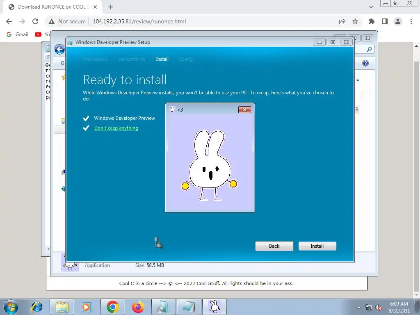The width and height of the screenshot is (420, 315).
Task: Open Windows Explorer taskbar icon
Action: [x=62, y=307]
